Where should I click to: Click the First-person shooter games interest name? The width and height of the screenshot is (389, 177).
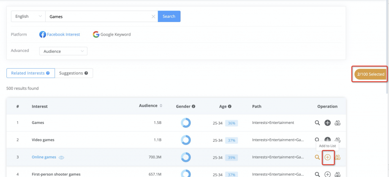(56, 174)
